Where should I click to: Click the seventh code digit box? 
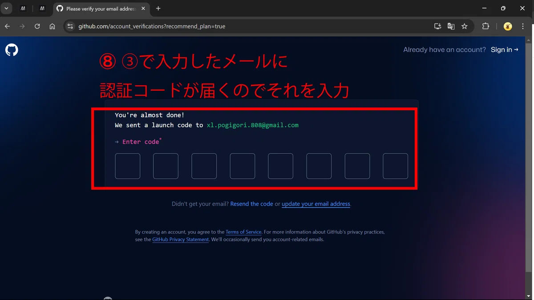pyautogui.click(x=357, y=166)
